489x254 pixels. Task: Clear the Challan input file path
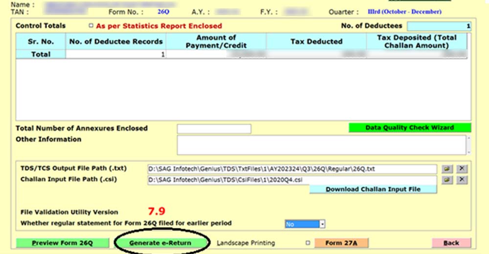[462, 180]
